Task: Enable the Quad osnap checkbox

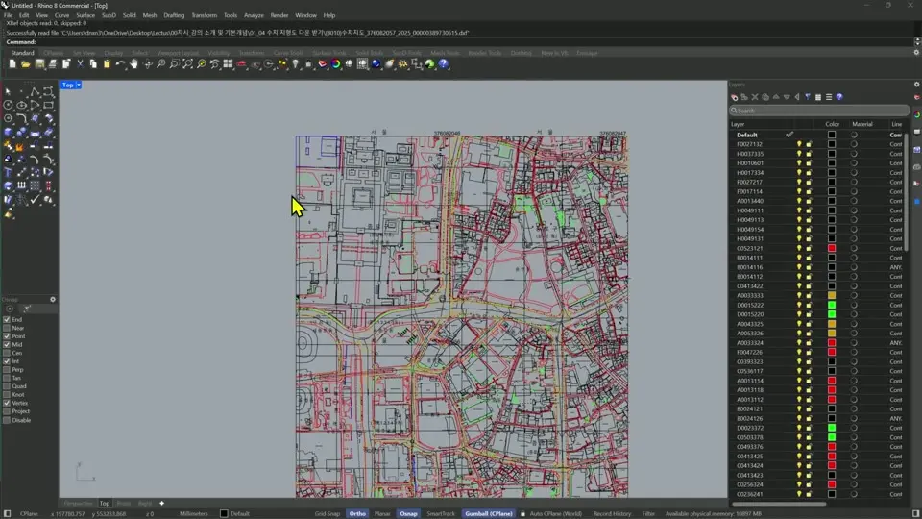Action: click(x=7, y=386)
